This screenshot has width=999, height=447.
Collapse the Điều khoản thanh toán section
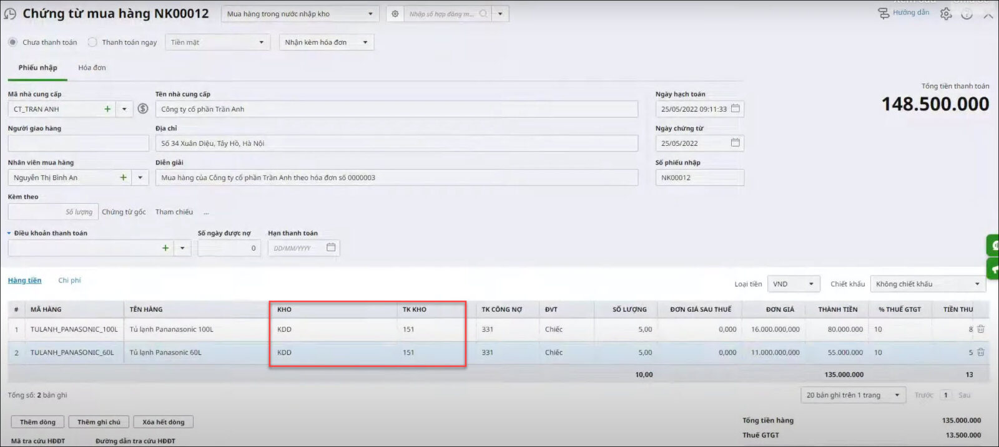point(9,233)
